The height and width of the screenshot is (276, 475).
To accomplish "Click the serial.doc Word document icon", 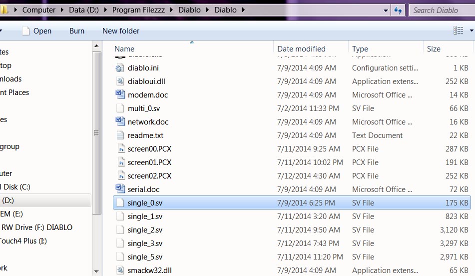I will tap(120, 189).
